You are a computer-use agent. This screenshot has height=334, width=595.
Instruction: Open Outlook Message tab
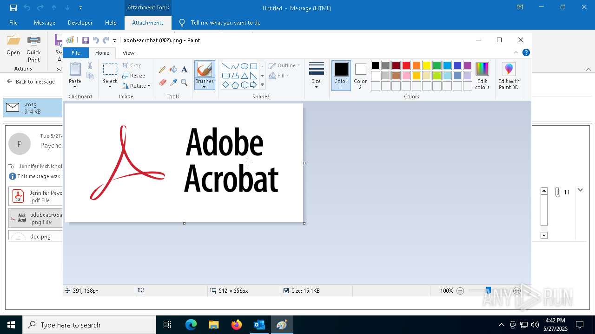[45, 23]
